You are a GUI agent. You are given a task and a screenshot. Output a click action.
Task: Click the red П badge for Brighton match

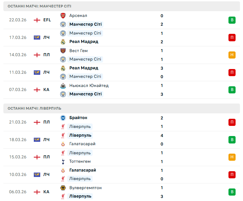pyautogui.click(x=232, y=122)
